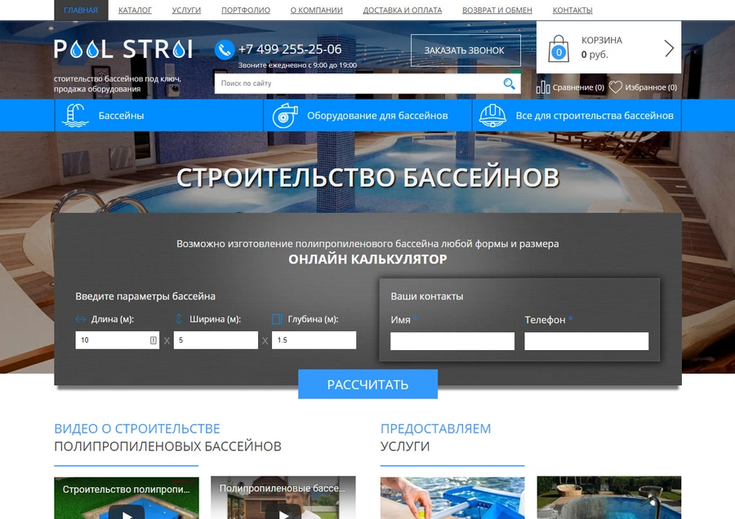Open the Услуги menu item
The image size is (735, 519).
(186, 10)
